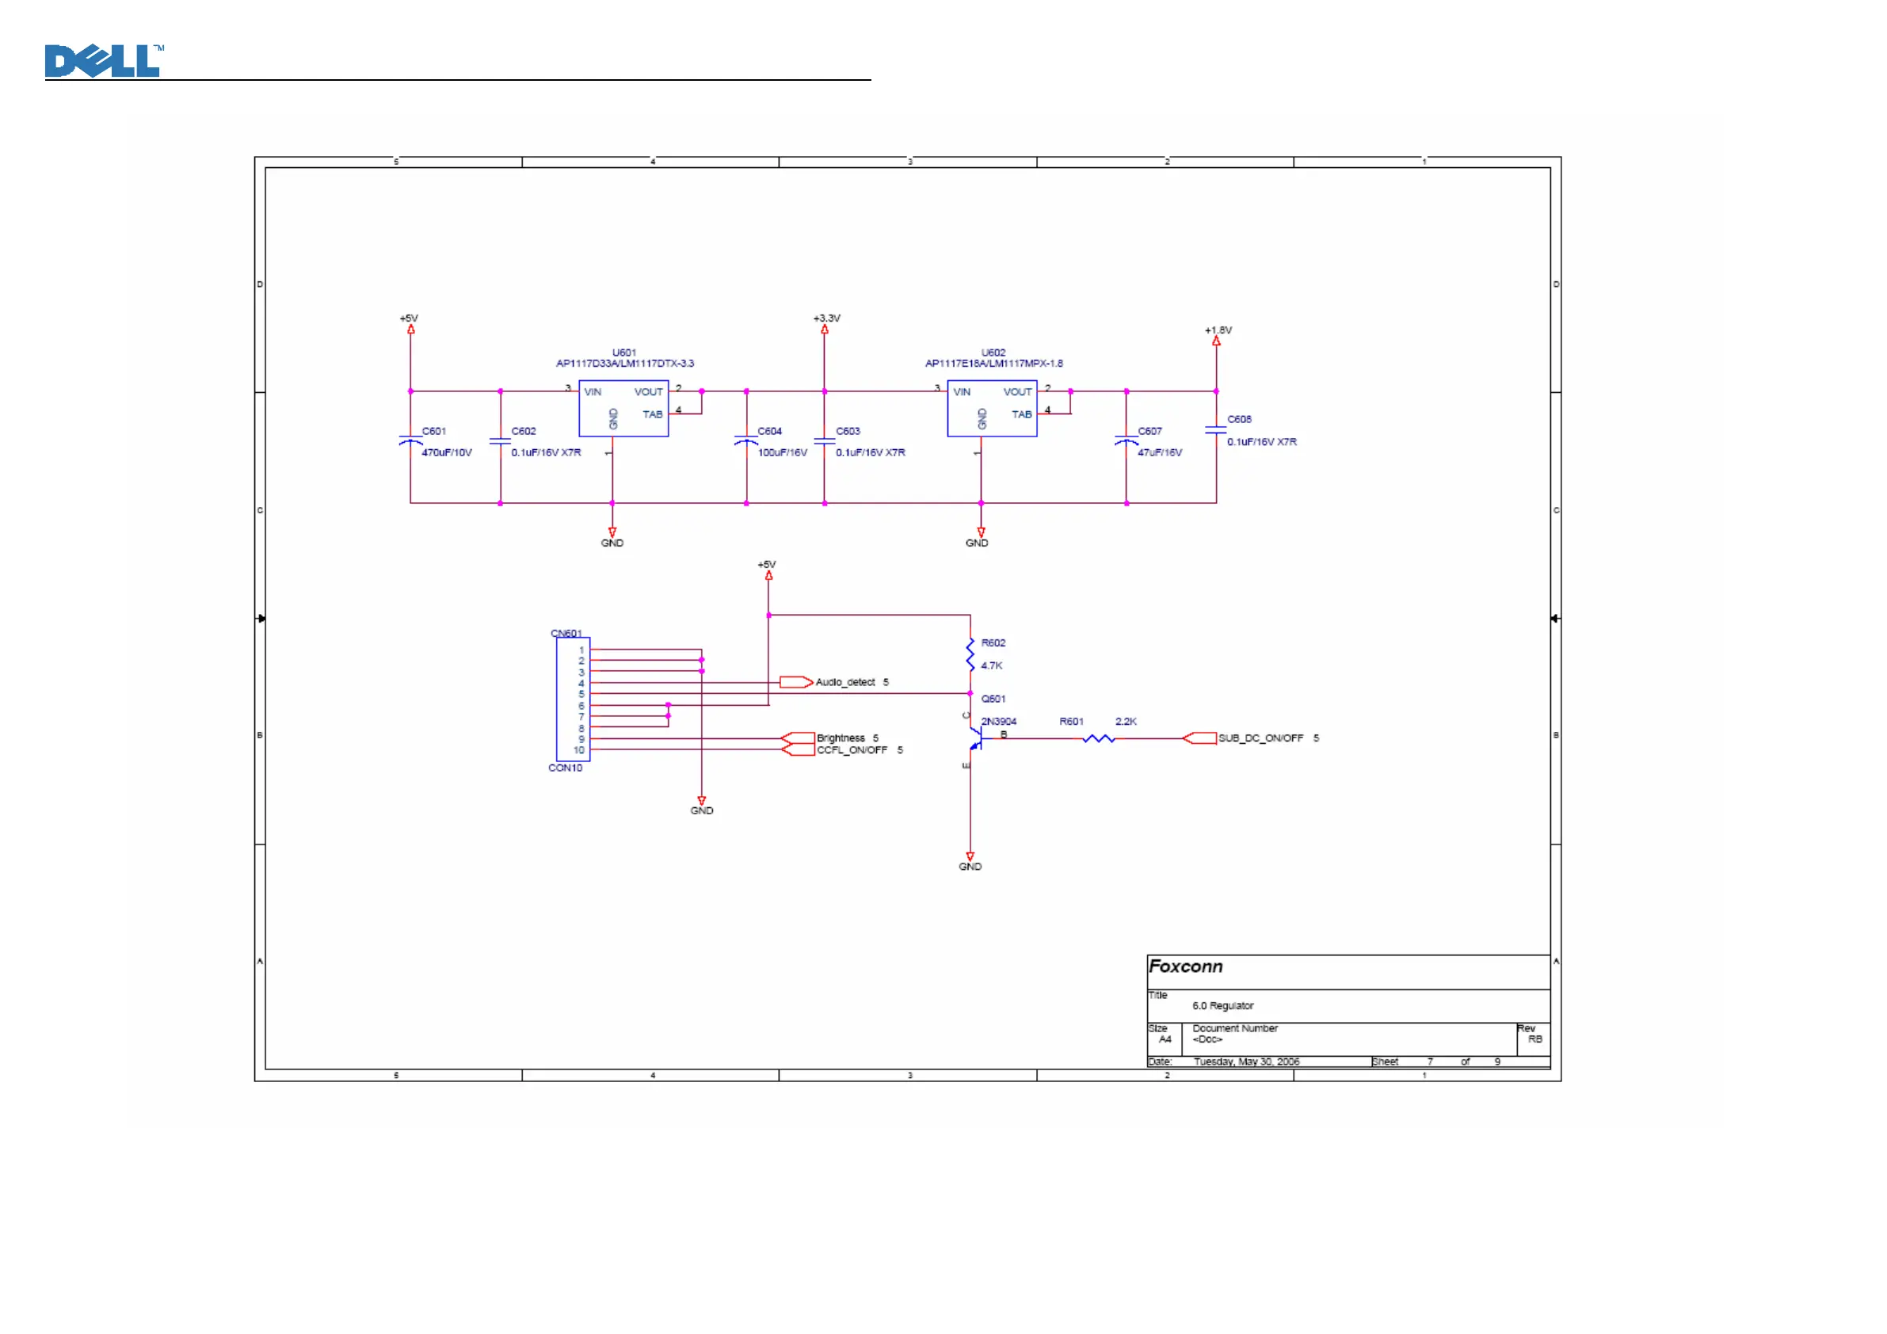Click the U602 regulator block
The image size is (1887, 1334).
[x=991, y=409]
